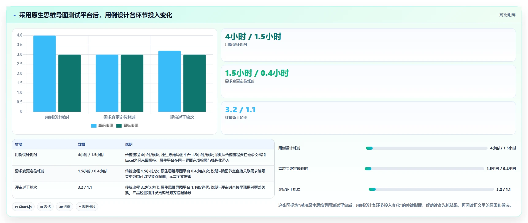This screenshot has height=223, width=528.
Task: Click the blue 评审返工轮次 bar
Action: tap(169, 81)
